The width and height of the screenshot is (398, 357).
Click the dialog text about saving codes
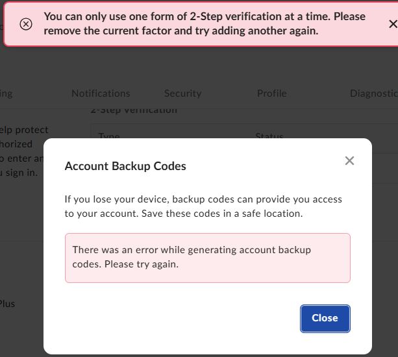tap(203, 206)
